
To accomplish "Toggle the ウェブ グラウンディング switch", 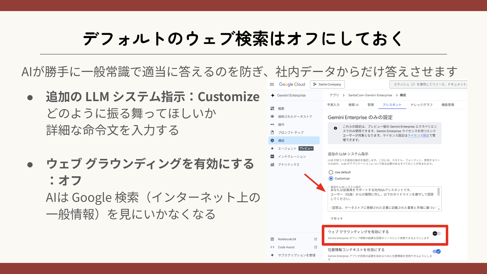I will click(436, 234).
